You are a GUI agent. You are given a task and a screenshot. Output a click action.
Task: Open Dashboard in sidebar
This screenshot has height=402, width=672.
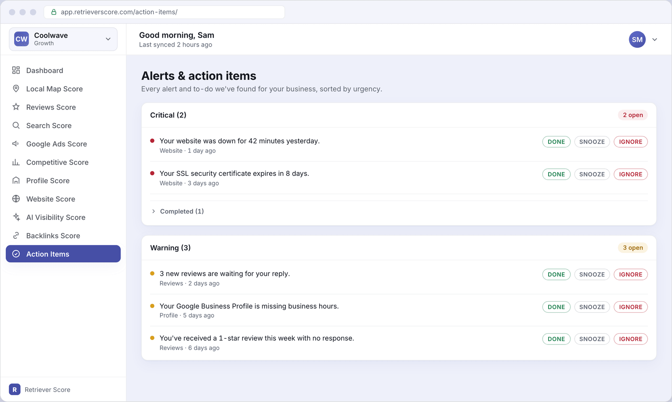point(63,70)
